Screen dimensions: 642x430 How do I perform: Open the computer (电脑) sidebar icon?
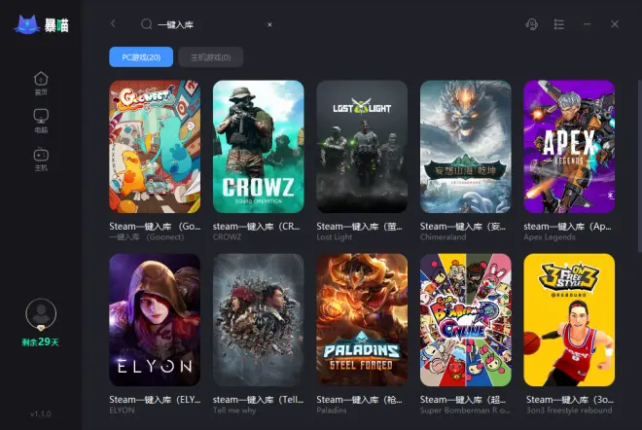point(41,122)
